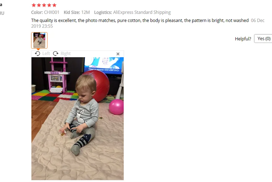
Task: Click the fourth red rating star
Action: coord(49,5)
